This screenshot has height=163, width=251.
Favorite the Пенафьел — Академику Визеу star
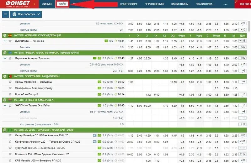tap(10, 88)
